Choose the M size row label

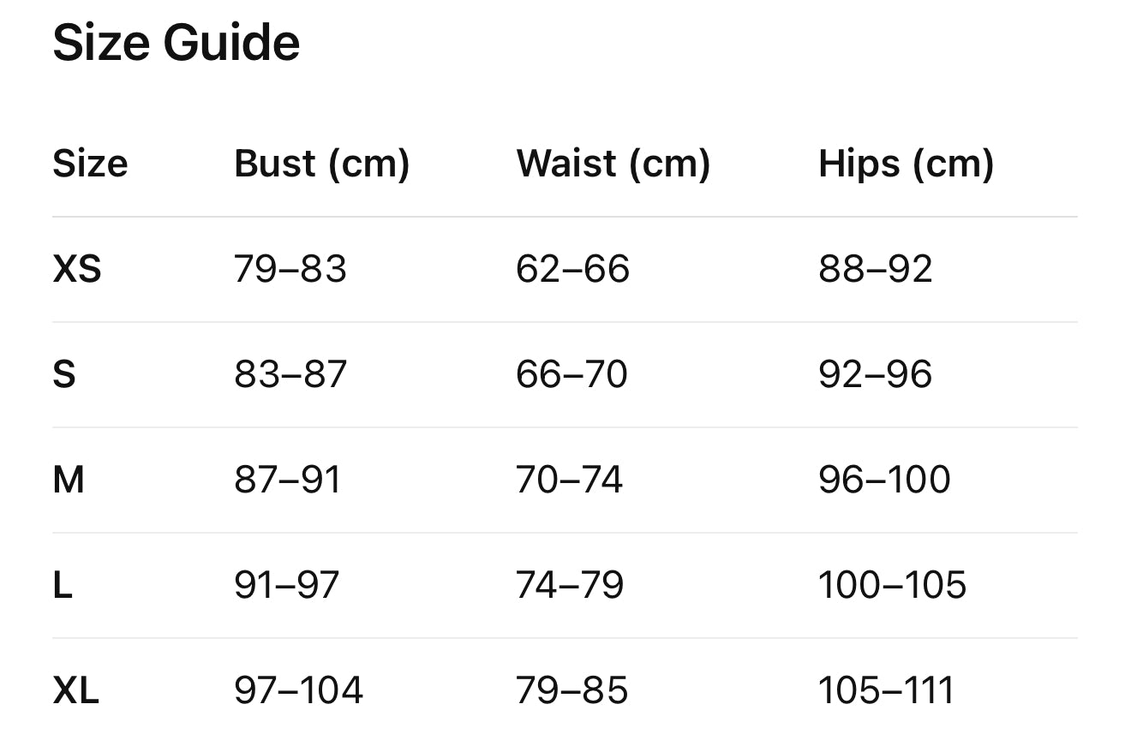pos(69,480)
